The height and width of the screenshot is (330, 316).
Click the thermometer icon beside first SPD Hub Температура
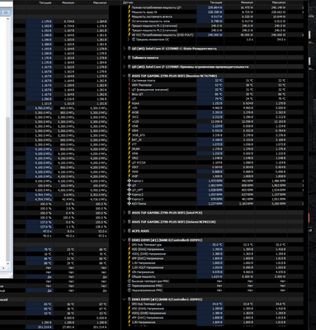130,245
